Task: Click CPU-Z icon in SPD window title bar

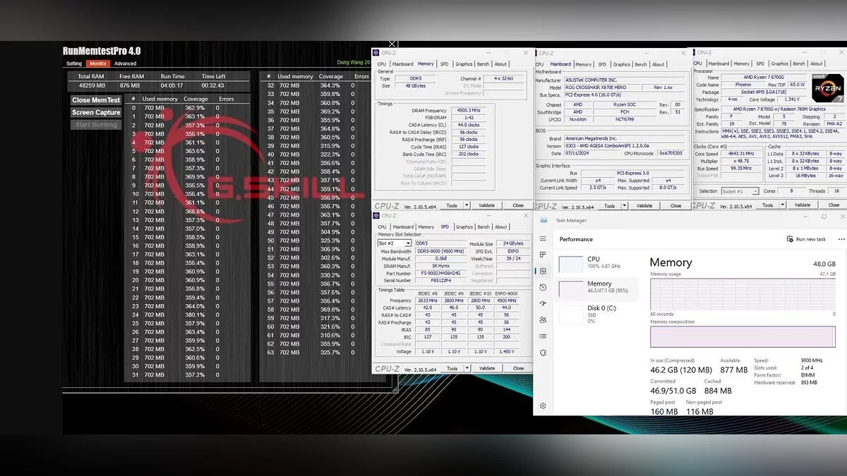Action: coord(377,216)
